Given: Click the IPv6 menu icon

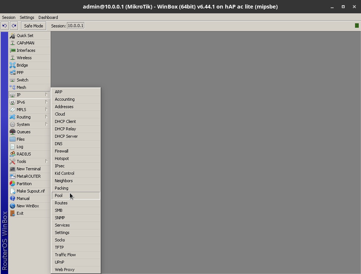Looking at the screenshot, I should pyautogui.click(x=13, y=102).
